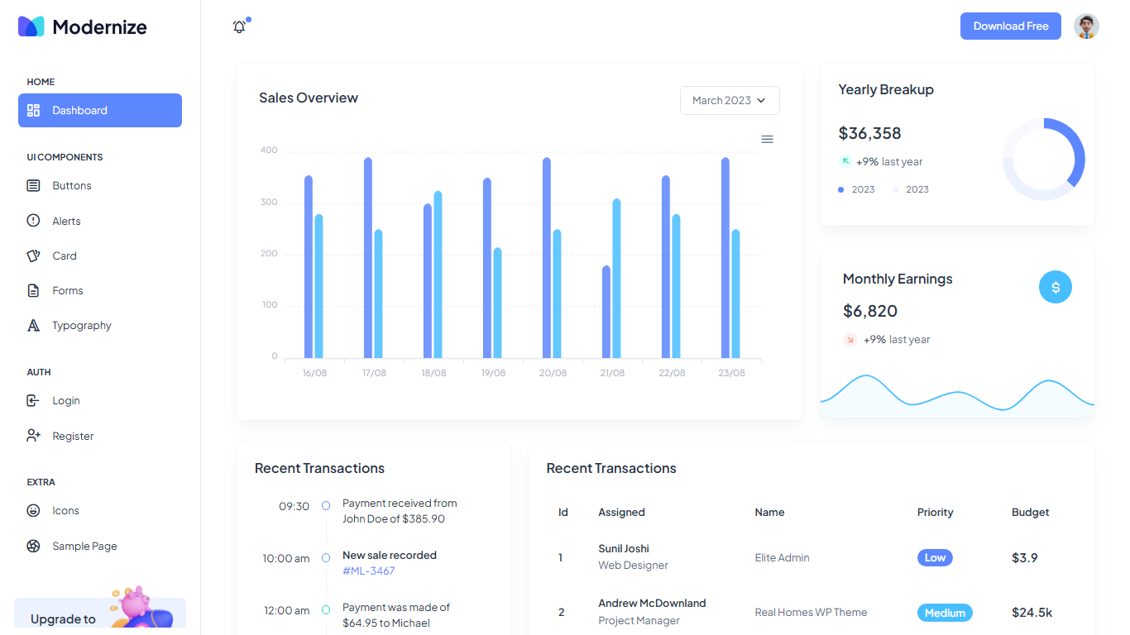Click the #ML-3467 transaction link
This screenshot has width=1130, height=635.
[369, 571]
